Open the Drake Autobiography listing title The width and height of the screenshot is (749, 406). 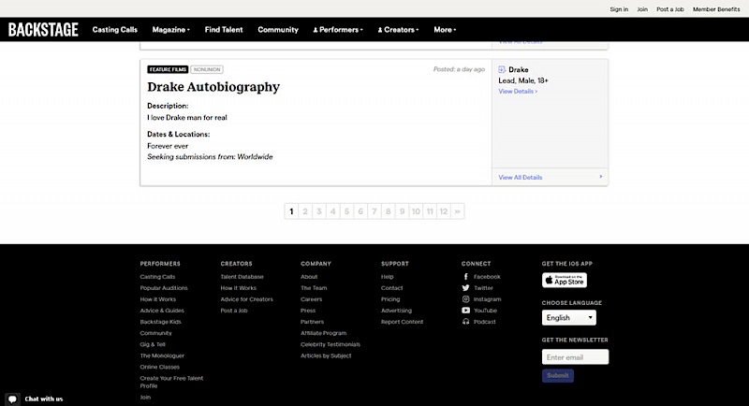pyautogui.click(x=213, y=87)
